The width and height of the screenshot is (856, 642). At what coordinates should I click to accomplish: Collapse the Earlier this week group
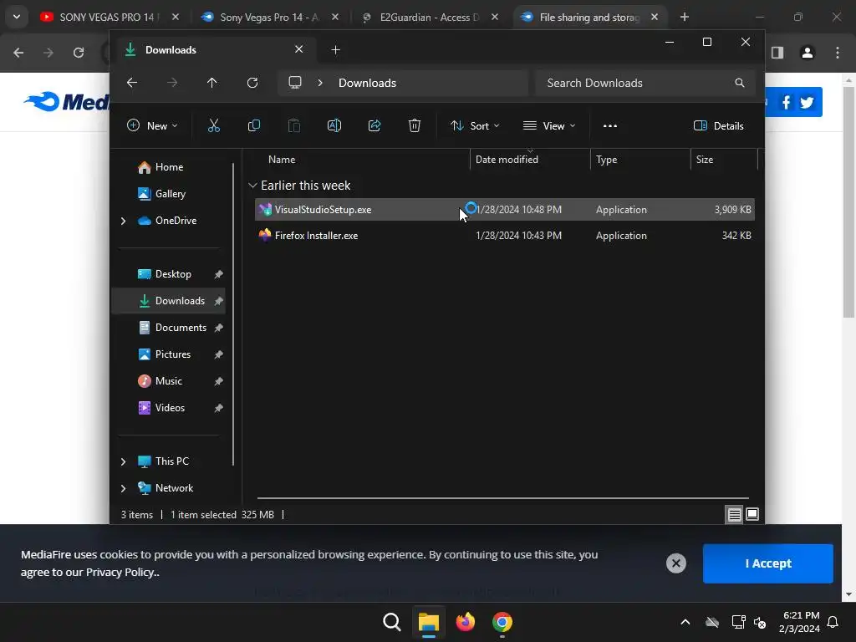tap(252, 186)
